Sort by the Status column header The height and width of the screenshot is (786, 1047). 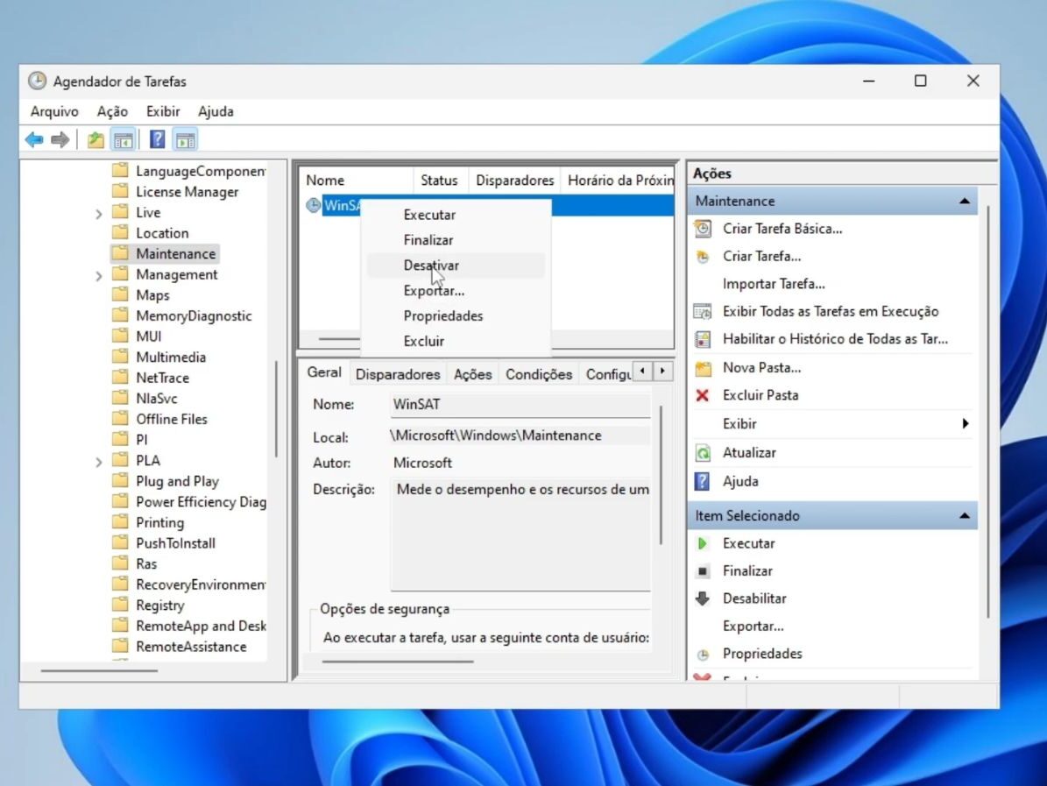(x=439, y=181)
